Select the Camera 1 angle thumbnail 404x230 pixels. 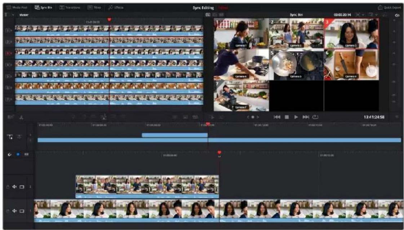(x=241, y=33)
